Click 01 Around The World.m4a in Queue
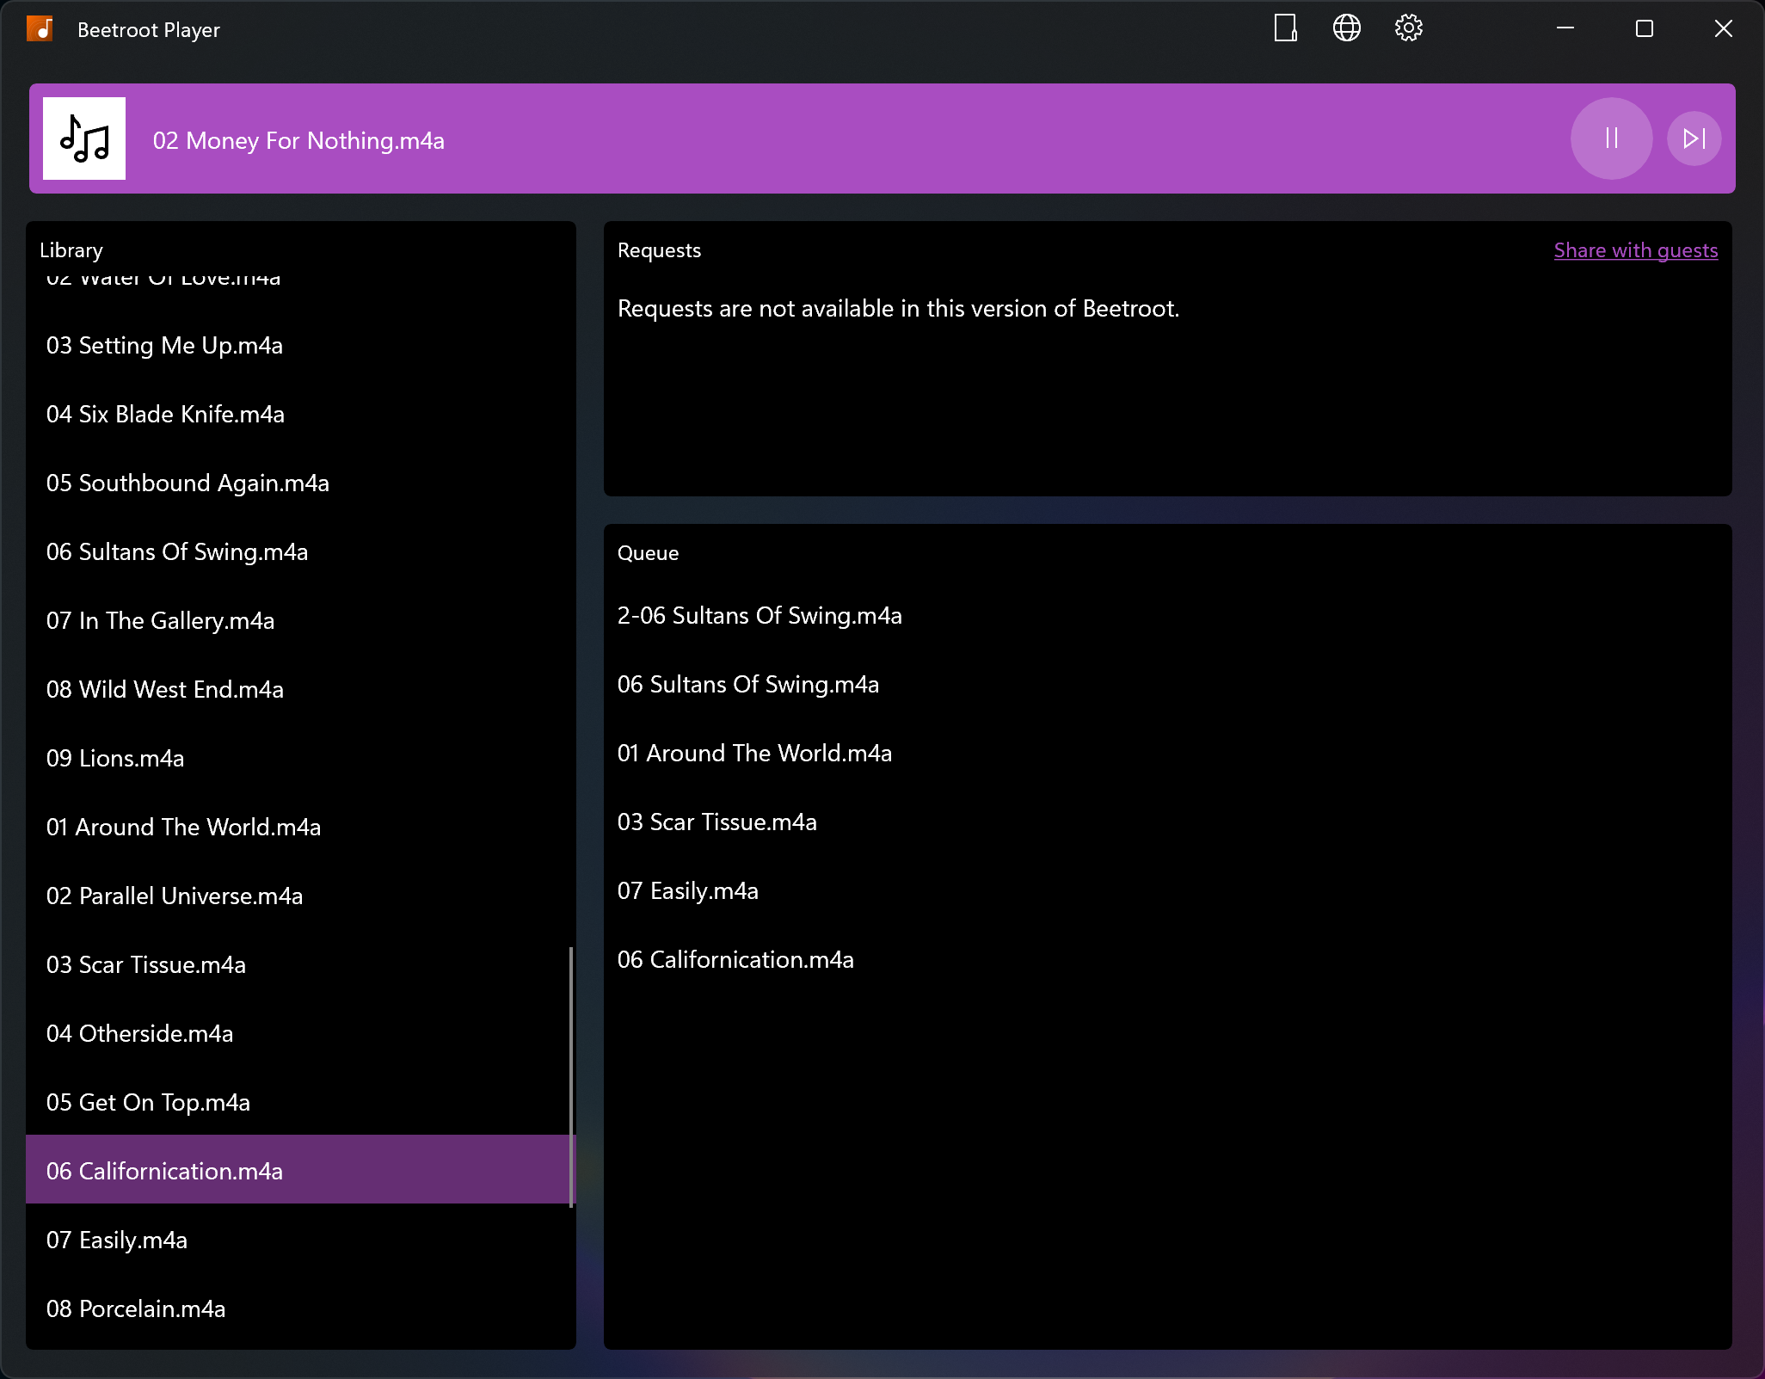This screenshot has width=1765, height=1379. point(1168,753)
